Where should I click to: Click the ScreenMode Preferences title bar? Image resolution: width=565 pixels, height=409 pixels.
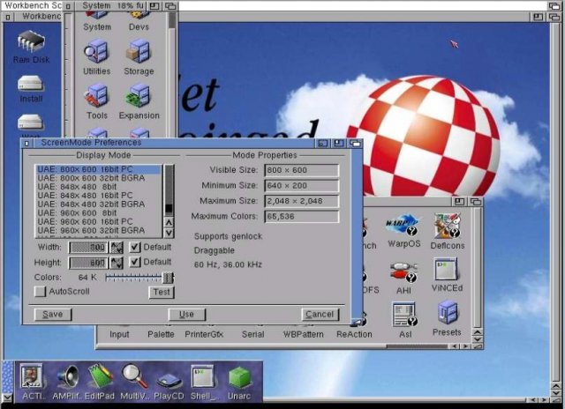174,143
